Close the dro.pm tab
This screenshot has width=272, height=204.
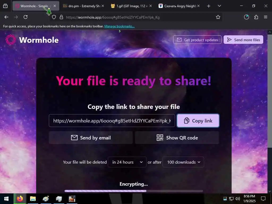click(x=103, y=6)
